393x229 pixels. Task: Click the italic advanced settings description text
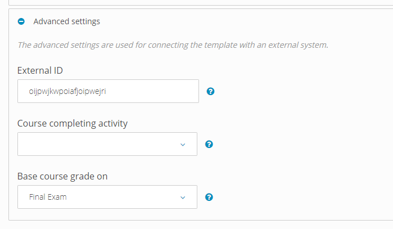173,45
